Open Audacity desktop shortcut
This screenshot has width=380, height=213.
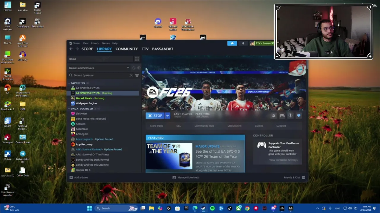click(x=23, y=56)
